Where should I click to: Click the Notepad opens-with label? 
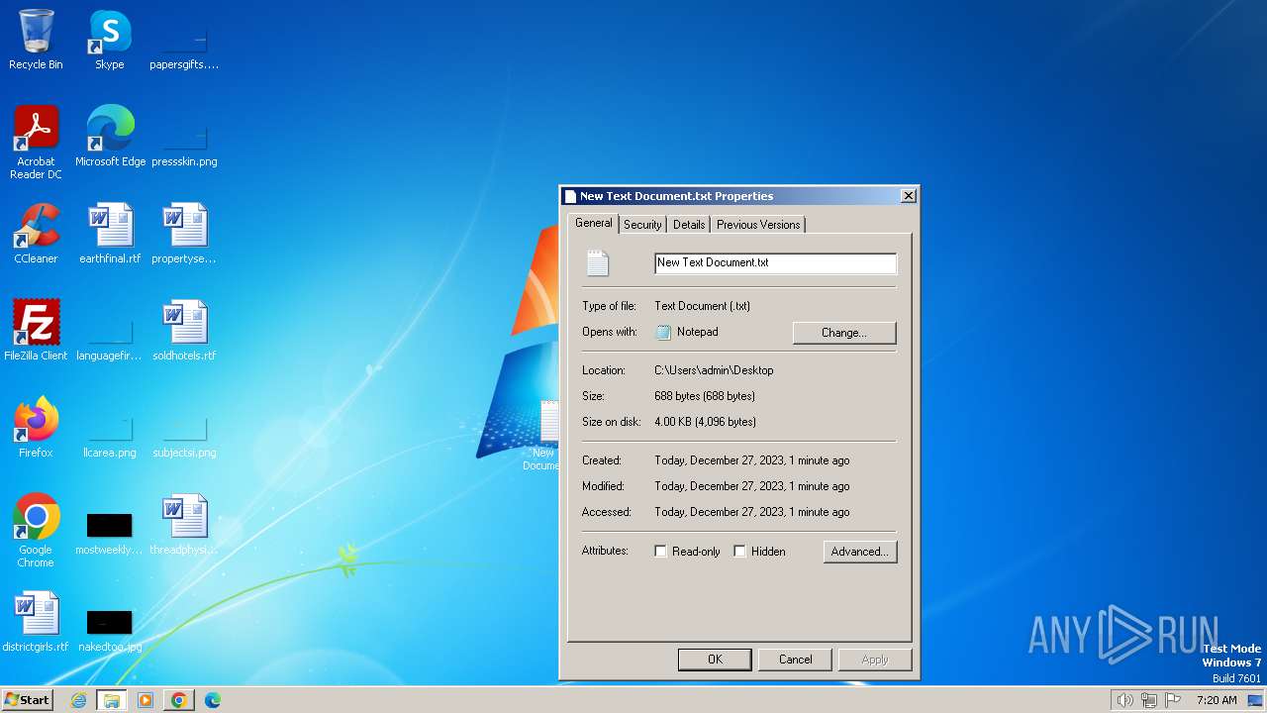(697, 332)
